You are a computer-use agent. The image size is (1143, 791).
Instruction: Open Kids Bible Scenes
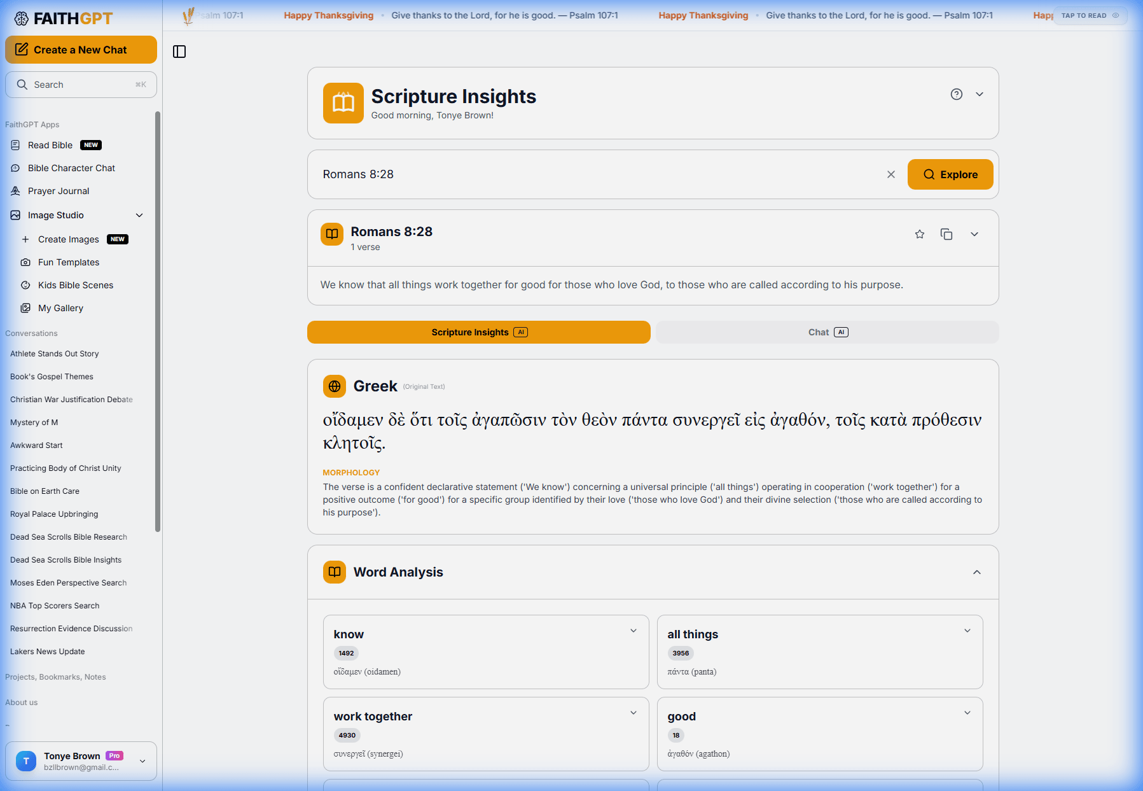76,285
